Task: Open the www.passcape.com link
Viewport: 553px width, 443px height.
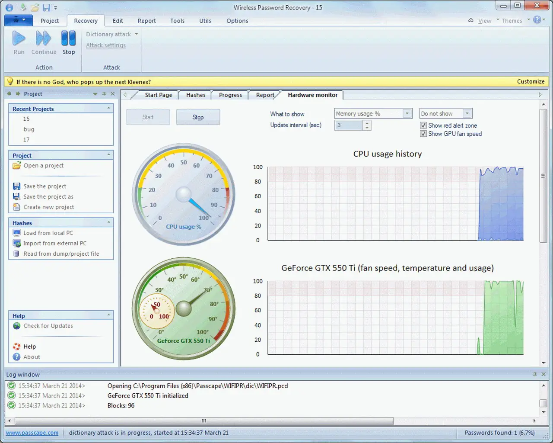Action: coord(32,433)
